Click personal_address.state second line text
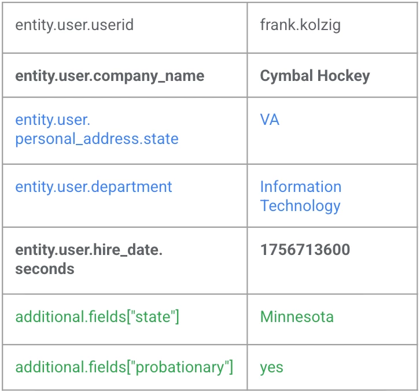Image resolution: width=420 pixels, height=392 pixels. pyautogui.click(x=97, y=139)
